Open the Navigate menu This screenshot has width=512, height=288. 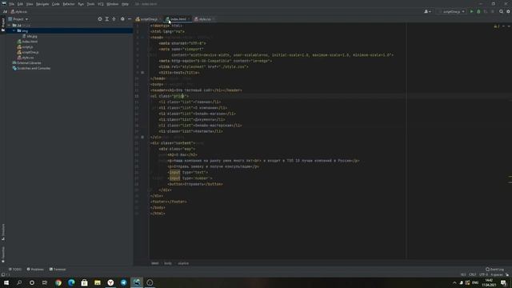point(42,4)
